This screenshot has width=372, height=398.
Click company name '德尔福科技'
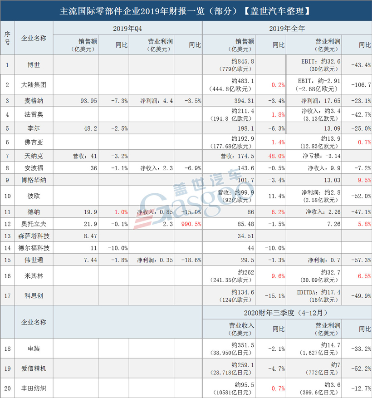(34, 248)
